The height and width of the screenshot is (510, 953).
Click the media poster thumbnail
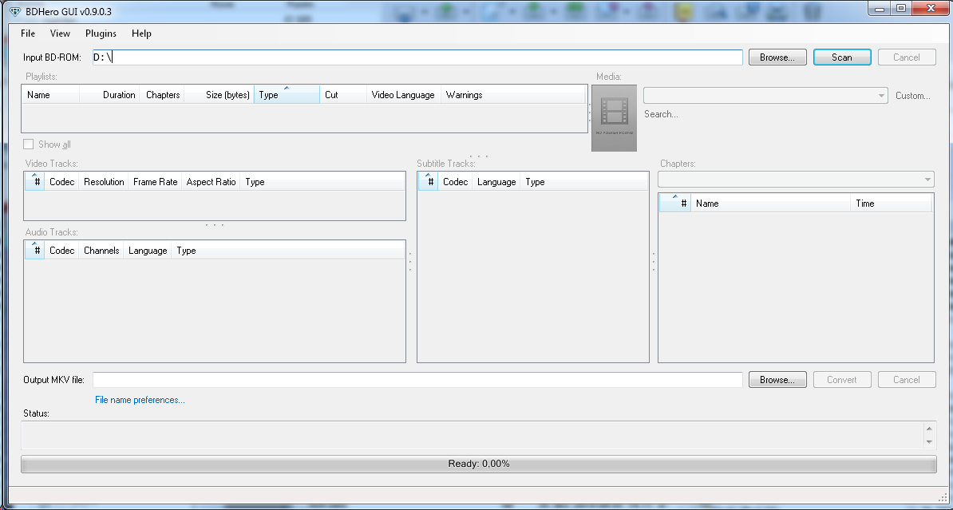tap(614, 118)
